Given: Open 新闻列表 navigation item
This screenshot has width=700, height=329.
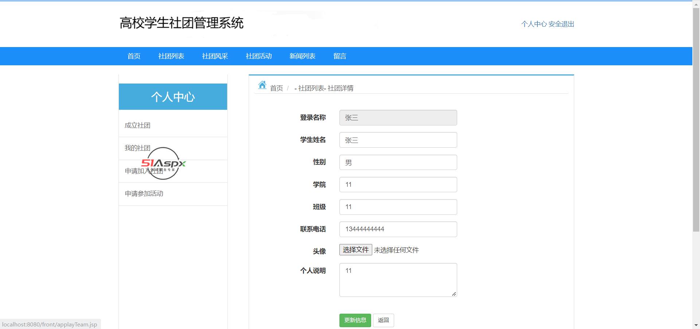Looking at the screenshot, I should (x=303, y=56).
